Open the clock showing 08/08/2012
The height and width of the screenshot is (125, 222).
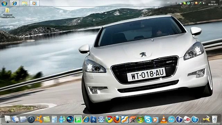tap(213, 3)
